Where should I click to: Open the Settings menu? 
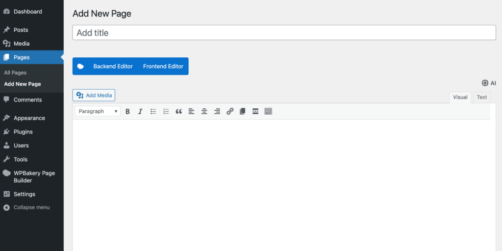(x=32, y=194)
